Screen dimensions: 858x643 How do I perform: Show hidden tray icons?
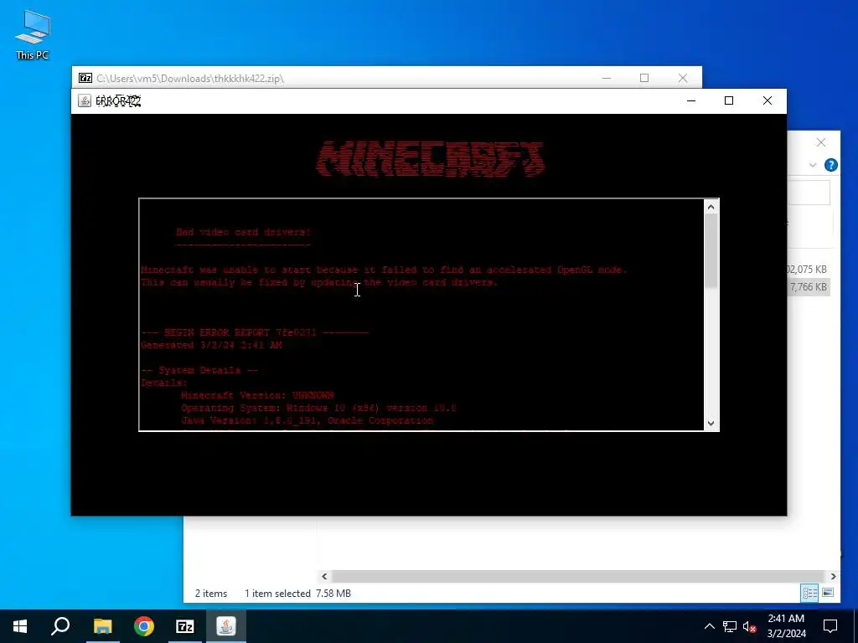pos(709,626)
